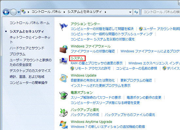Open Windows 7 の新しいエディションの追加機能の取得
180x130 pixels.
coord(108,127)
